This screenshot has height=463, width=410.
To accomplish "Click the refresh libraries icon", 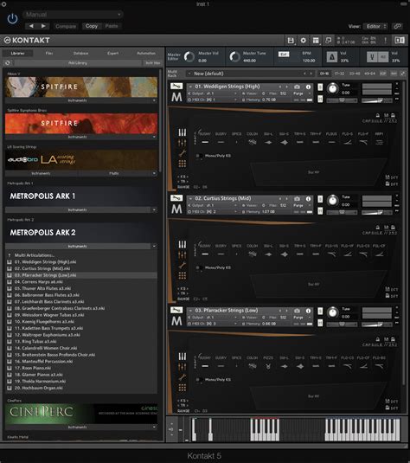I will pyautogui.click(x=8, y=63).
